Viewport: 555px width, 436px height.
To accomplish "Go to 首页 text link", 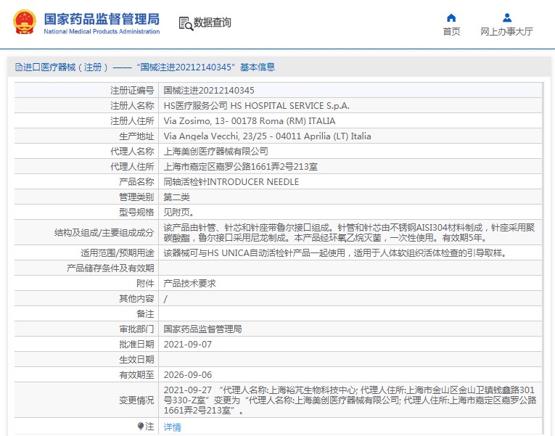I will click(x=451, y=32).
